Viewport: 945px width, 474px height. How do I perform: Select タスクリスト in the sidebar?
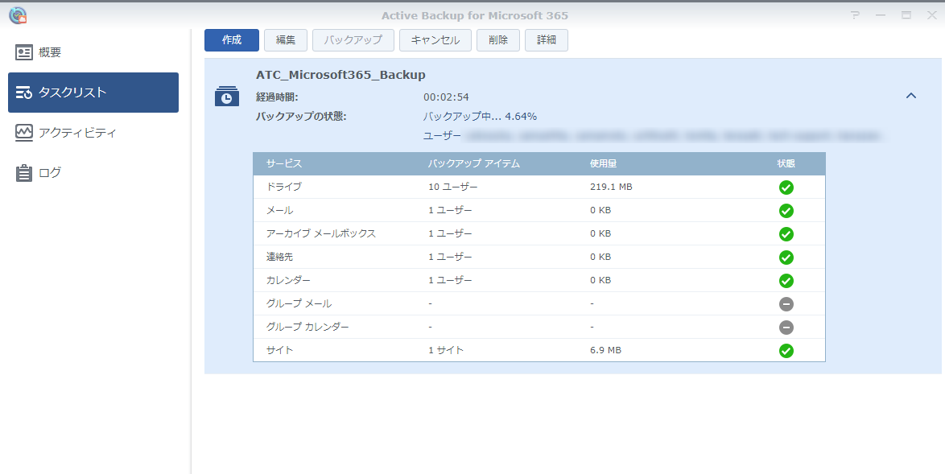click(x=93, y=93)
